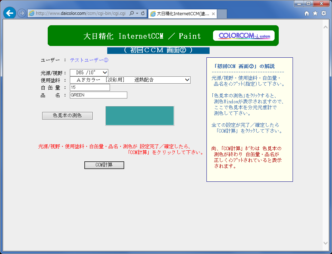Maximize the browser window

(x=308, y=3)
